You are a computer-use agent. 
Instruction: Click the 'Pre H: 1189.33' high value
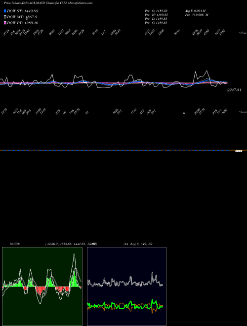(x=156, y=15)
